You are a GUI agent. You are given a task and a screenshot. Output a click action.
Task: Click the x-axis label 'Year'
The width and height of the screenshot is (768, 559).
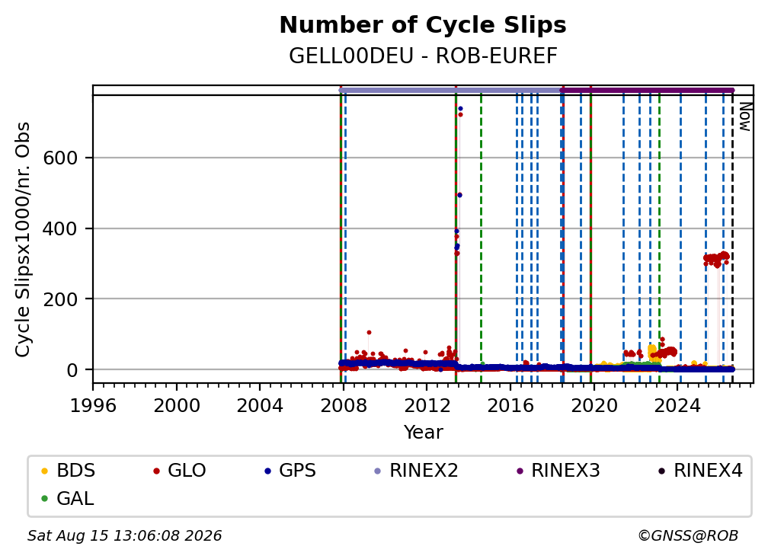click(x=423, y=433)
